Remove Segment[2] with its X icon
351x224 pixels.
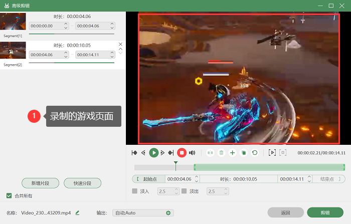pyautogui.click(x=120, y=44)
